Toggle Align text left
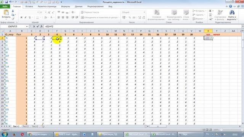 pos(59,18)
